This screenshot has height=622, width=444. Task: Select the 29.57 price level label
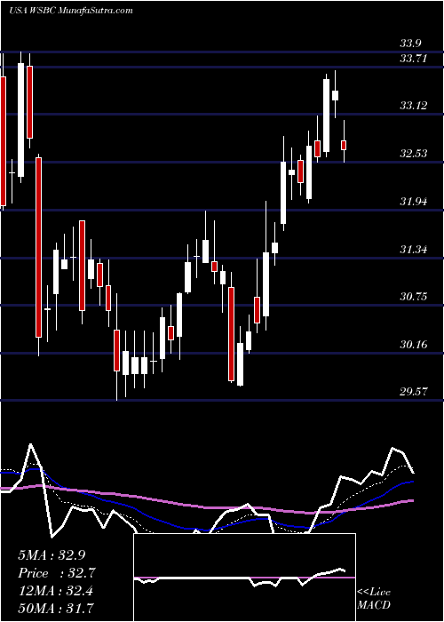414,392
